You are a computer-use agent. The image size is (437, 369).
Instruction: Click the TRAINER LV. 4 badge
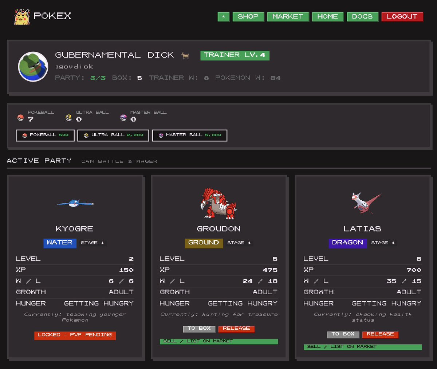[x=235, y=55]
